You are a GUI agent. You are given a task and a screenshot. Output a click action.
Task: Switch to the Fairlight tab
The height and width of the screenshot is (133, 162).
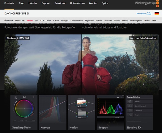(x=65, y=21)
